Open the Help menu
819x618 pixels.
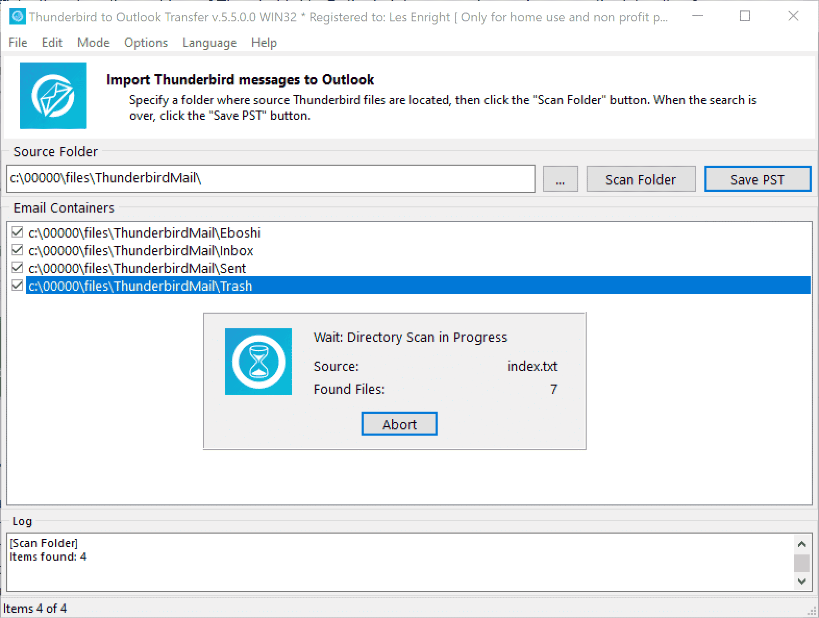pyautogui.click(x=264, y=43)
